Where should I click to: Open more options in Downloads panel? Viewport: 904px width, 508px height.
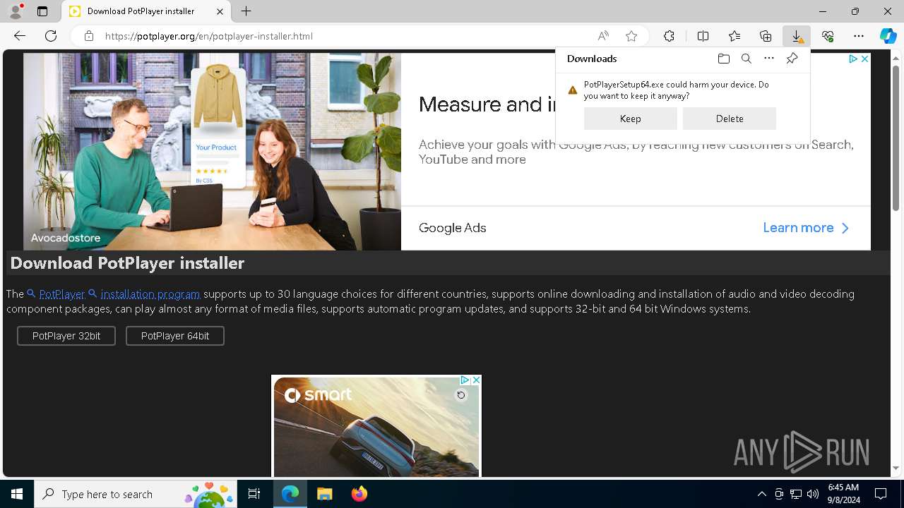pyautogui.click(x=769, y=59)
